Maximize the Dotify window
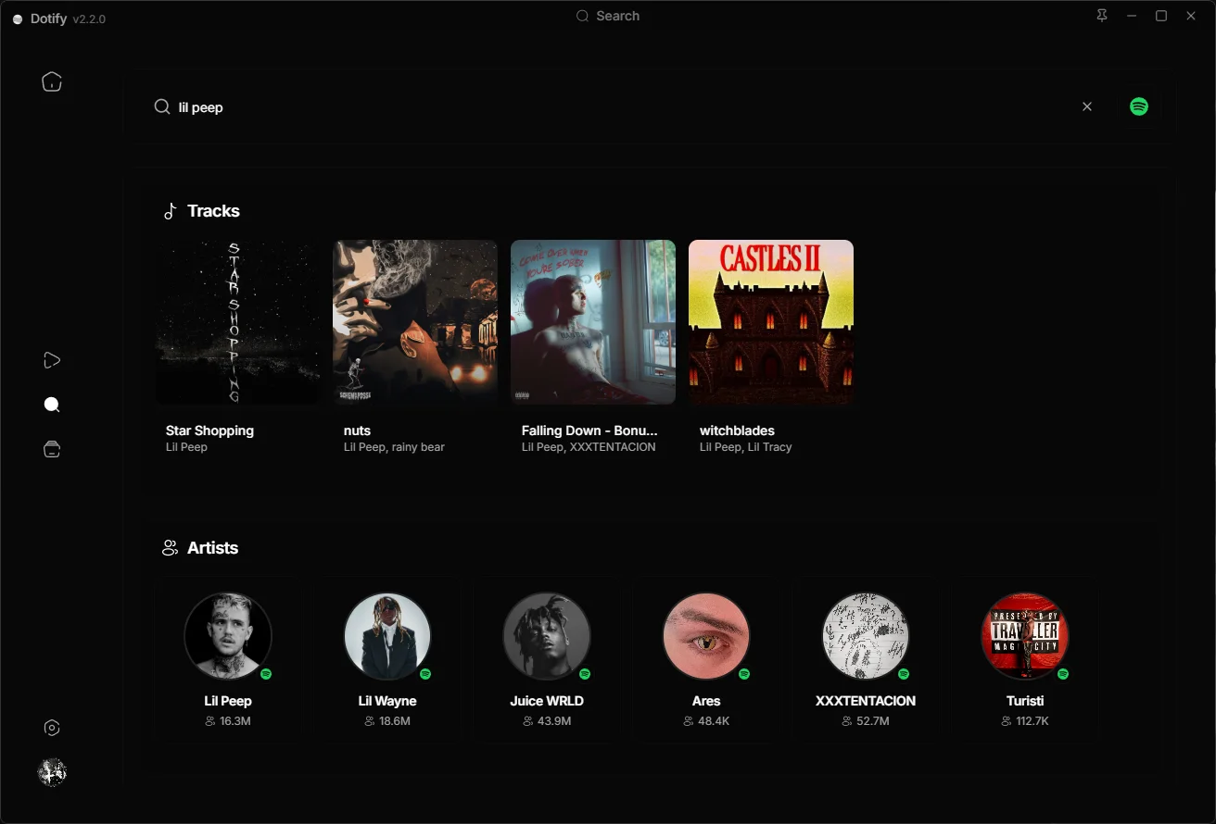The height and width of the screenshot is (824, 1216). pyautogui.click(x=1161, y=16)
